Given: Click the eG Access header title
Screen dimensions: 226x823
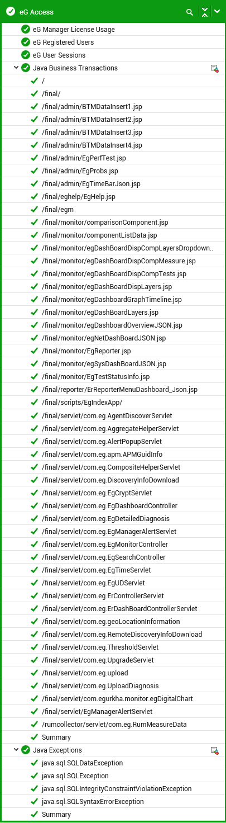Looking at the screenshot, I should pyautogui.click(x=35, y=12).
